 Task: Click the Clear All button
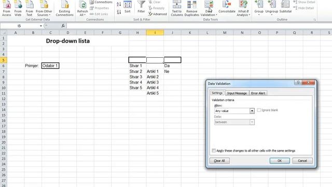(219, 161)
